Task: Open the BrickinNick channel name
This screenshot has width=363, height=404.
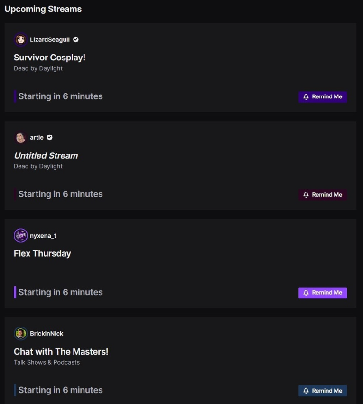Action: [47, 333]
